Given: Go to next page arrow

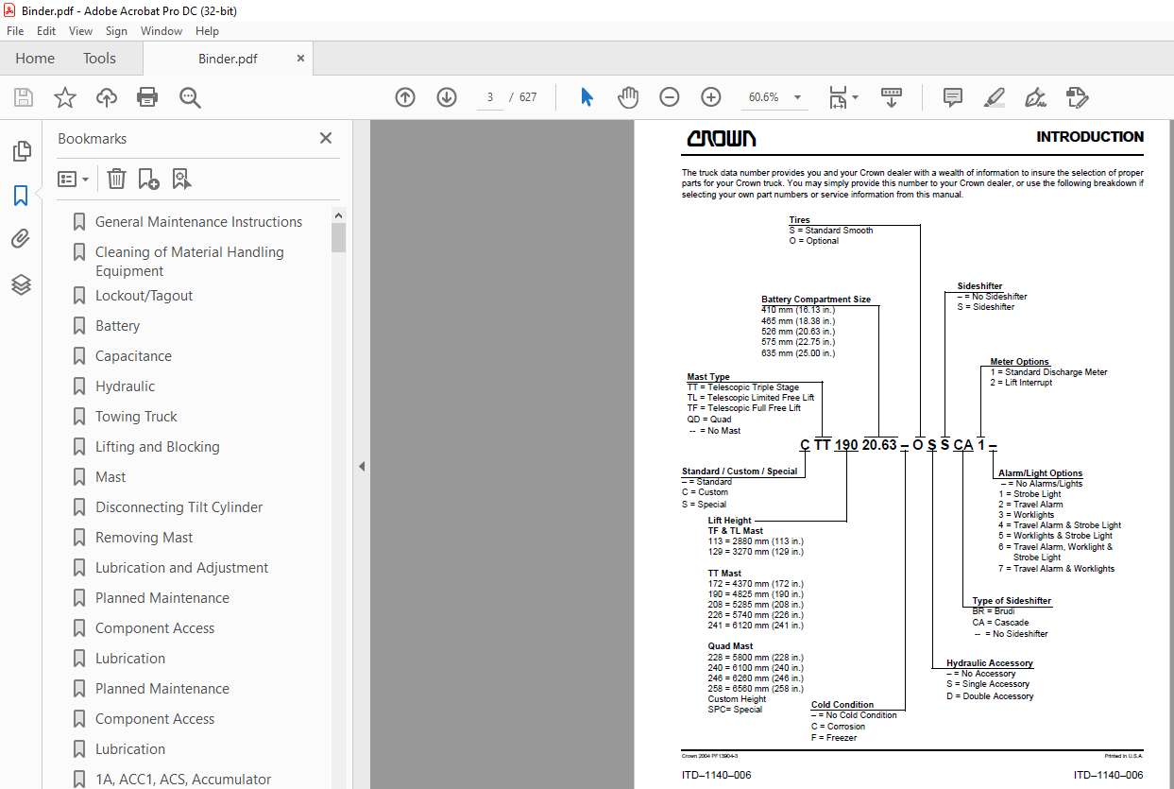Looking at the screenshot, I should coord(447,97).
